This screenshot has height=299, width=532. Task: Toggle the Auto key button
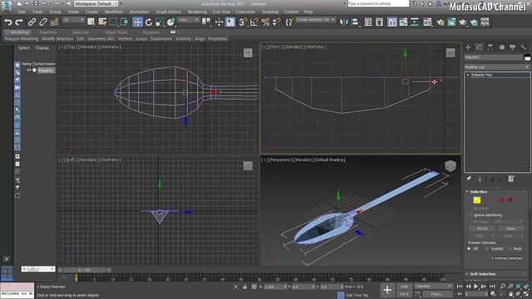coord(405,287)
